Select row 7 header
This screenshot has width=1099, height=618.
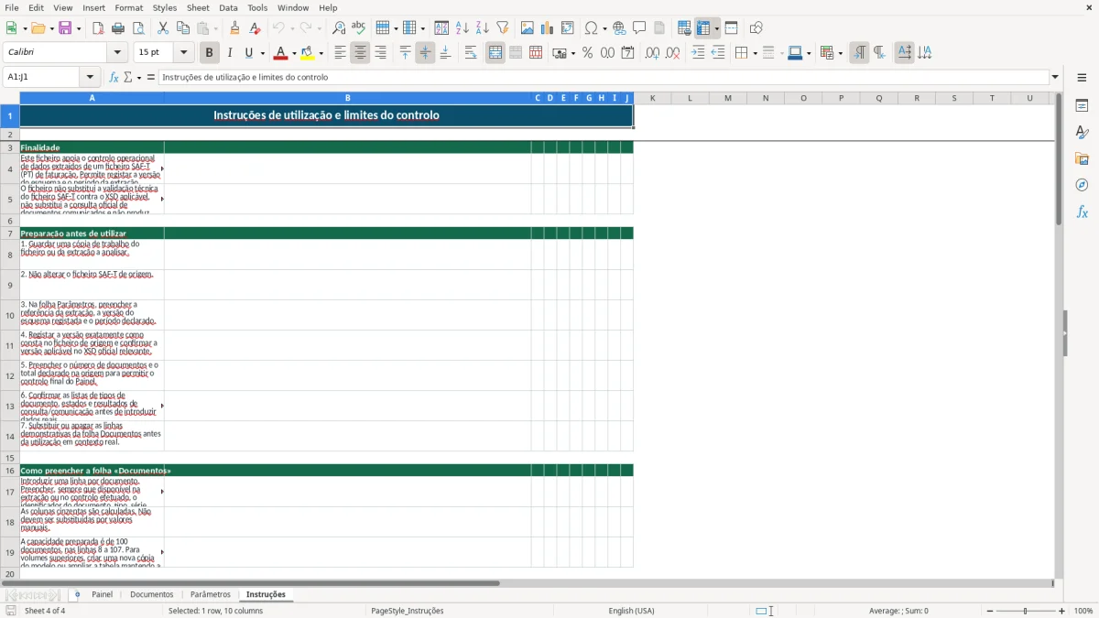(9, 233)
